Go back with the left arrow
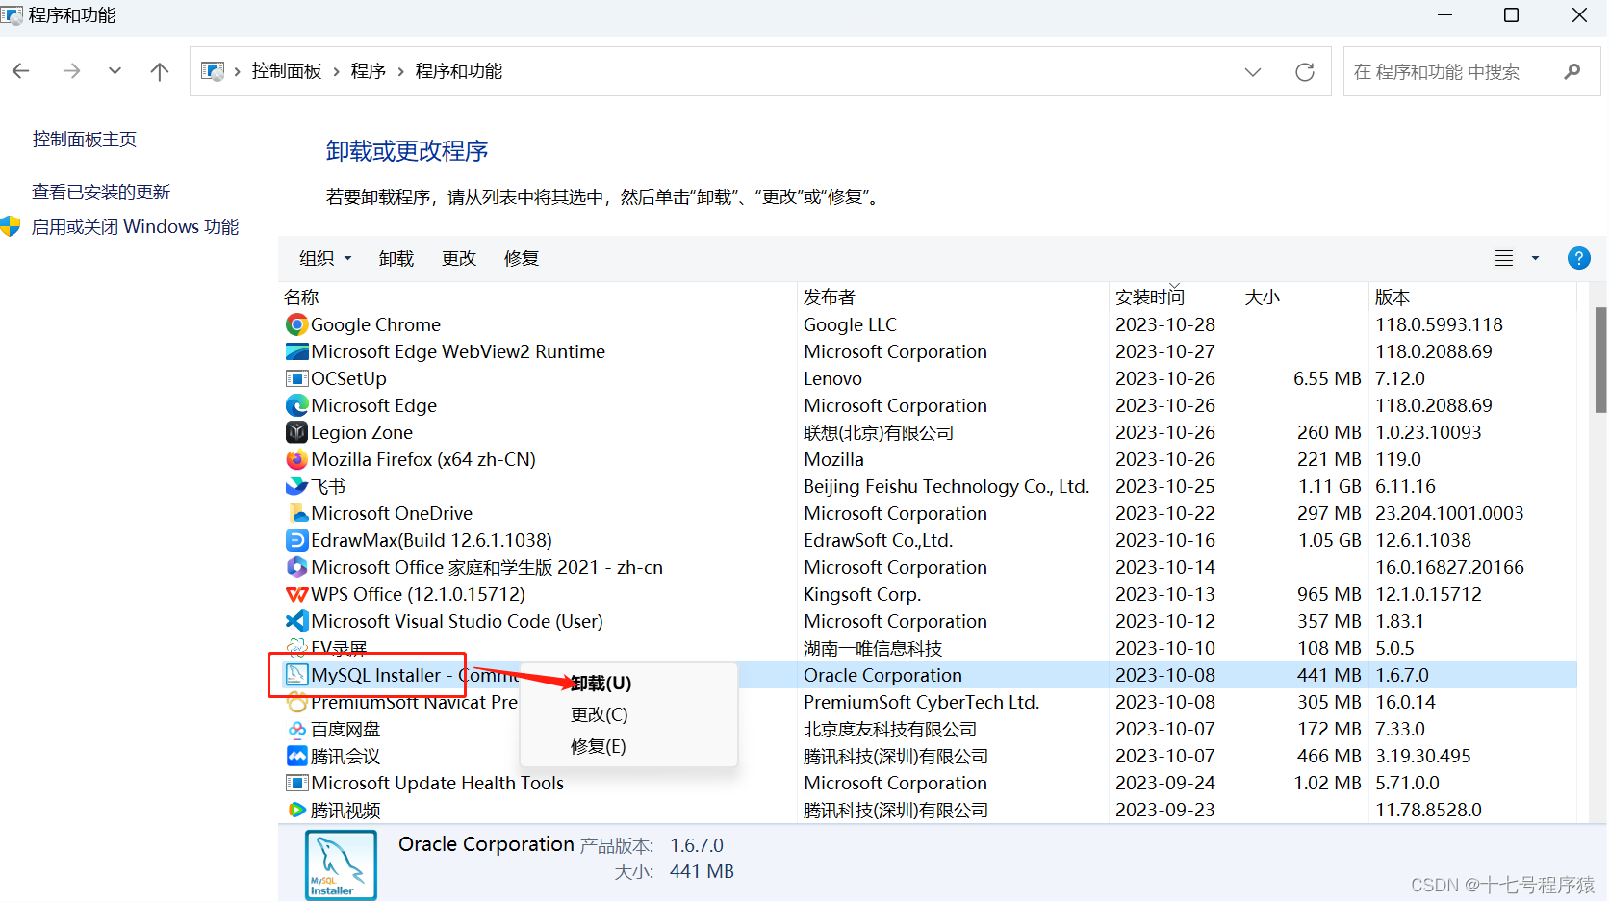 coord(21,71)
